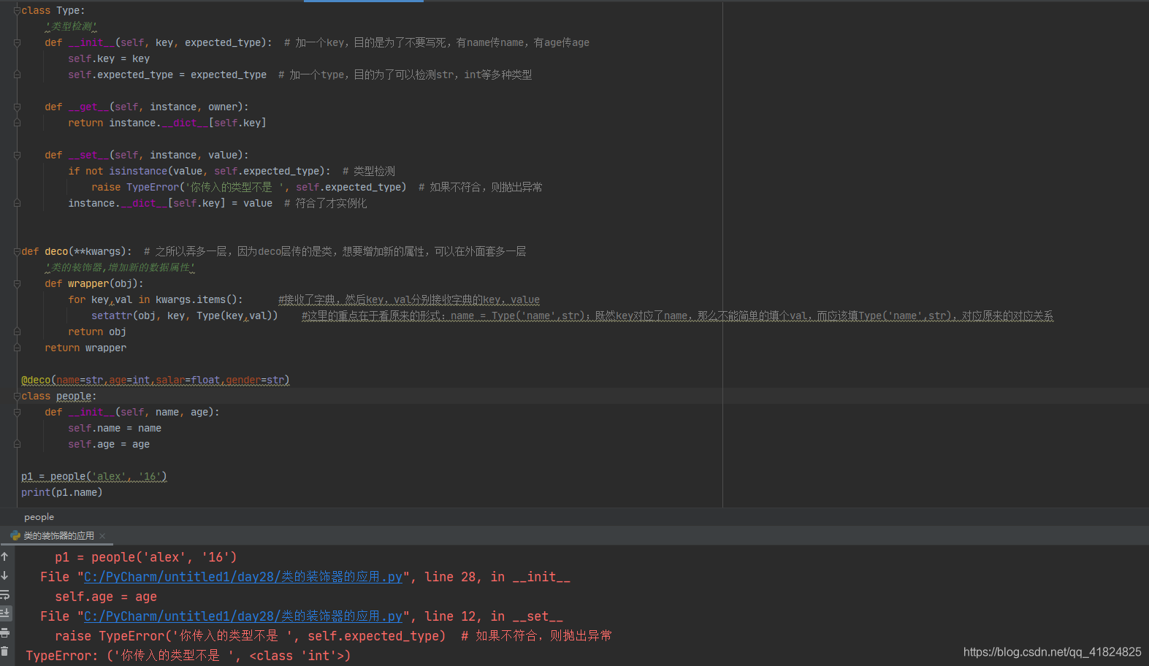1149x666 pixels.
Task: Select the 类的装饰器的应用 run tab
Action: pos(58,536)
